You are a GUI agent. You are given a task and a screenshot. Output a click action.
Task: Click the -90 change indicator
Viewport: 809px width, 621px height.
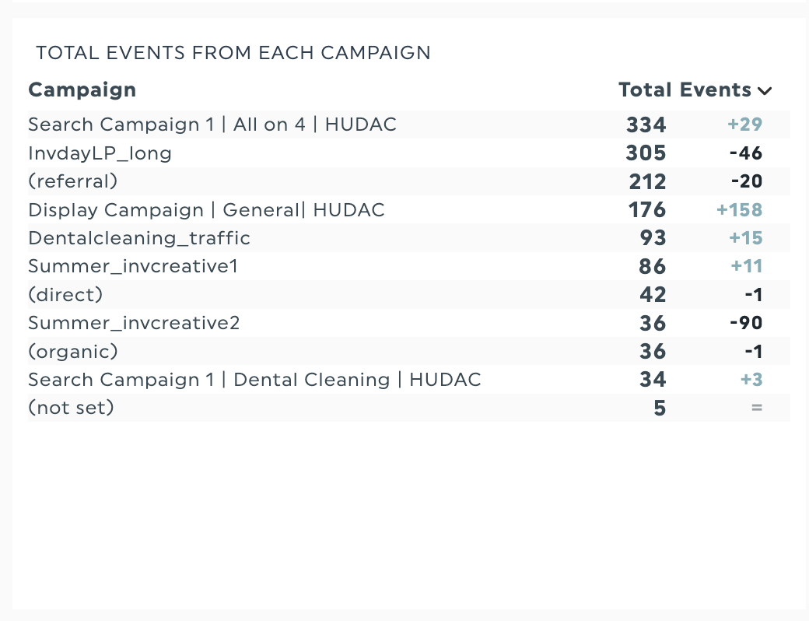(745, 323)
